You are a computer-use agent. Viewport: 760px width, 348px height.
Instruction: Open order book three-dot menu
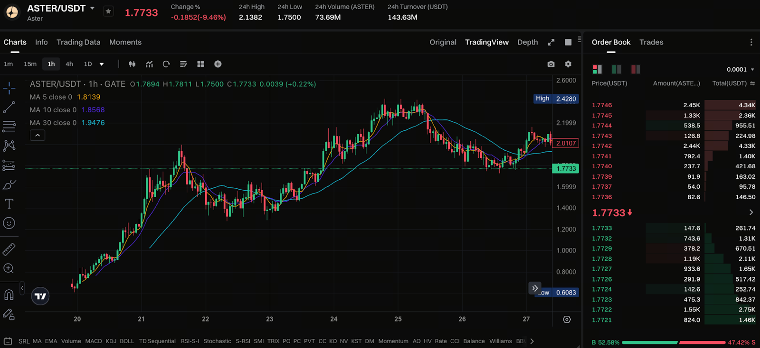pyautogui.click(x=751, y=42)
